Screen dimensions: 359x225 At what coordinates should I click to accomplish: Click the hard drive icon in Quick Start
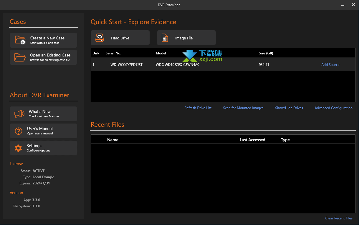(x=100, y=38)
